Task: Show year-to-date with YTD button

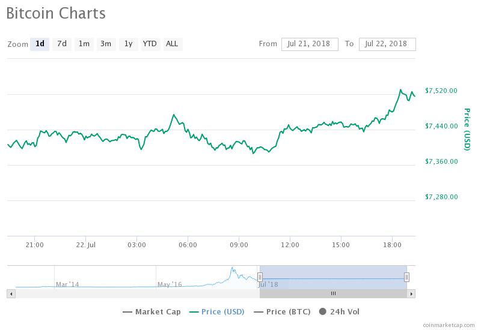Action: click(x=150, y=44)
